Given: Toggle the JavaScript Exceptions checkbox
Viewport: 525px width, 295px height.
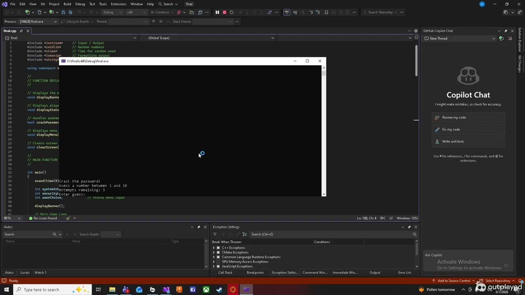Looking at the screenshot, I should (218, 266).
